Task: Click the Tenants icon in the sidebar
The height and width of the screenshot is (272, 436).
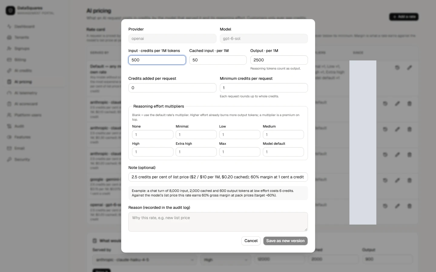Action: (x=9, y=37)
